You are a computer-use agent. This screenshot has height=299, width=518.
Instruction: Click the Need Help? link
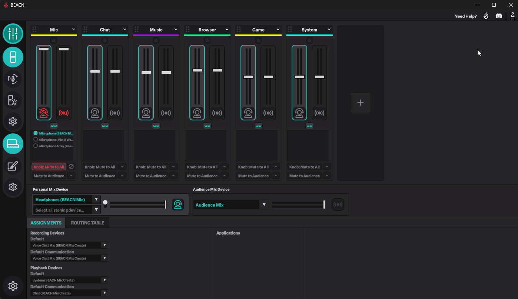coord(465,16)
